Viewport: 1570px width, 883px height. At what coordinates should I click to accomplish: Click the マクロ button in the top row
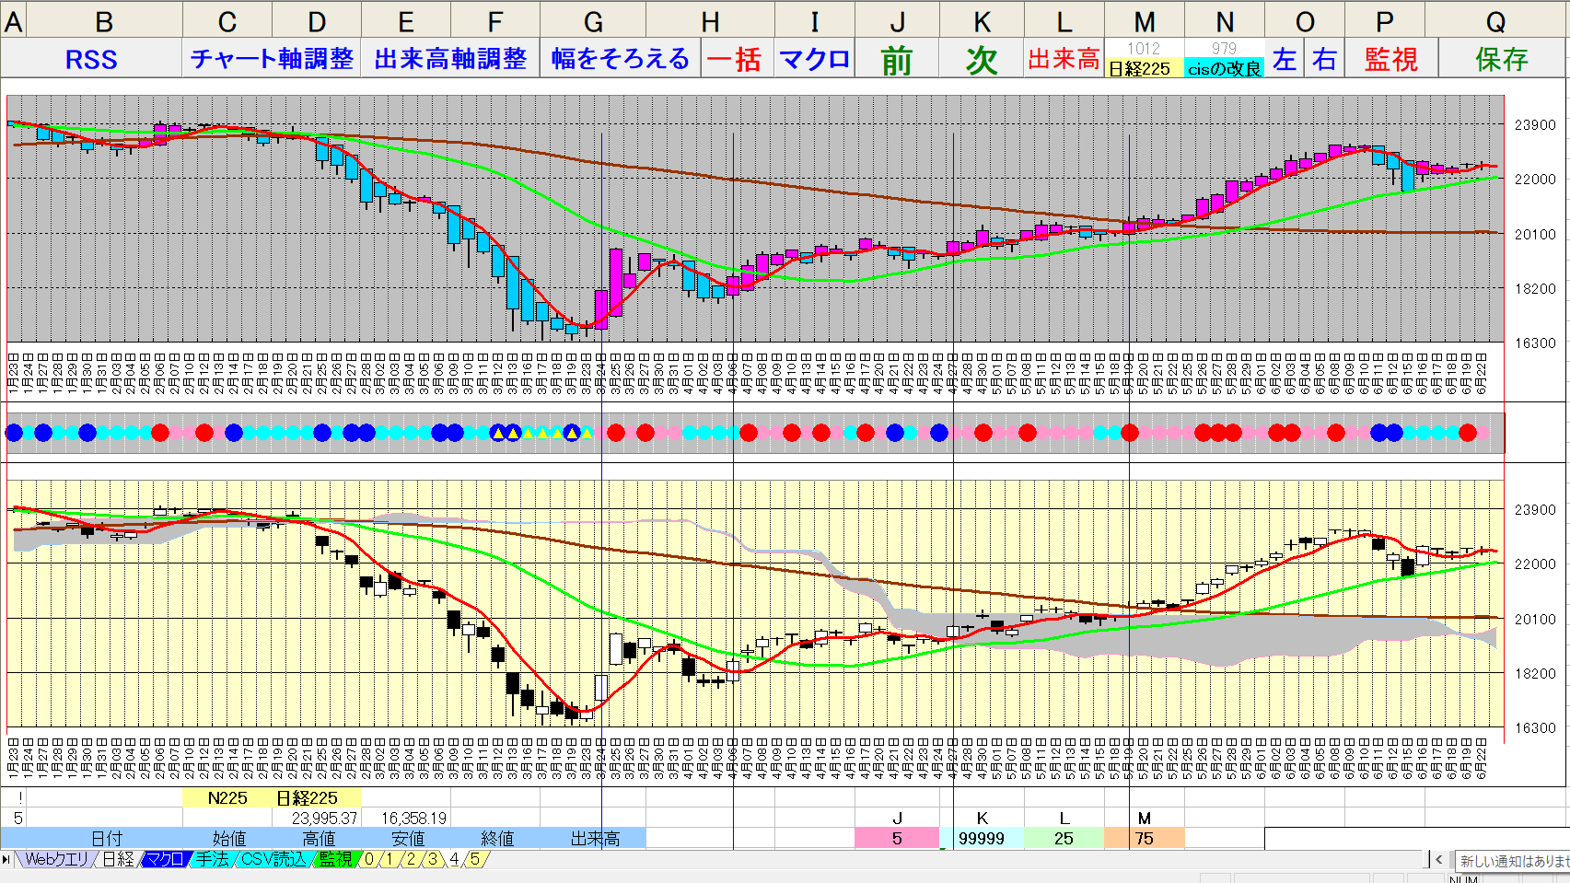(x=815, y=58)
